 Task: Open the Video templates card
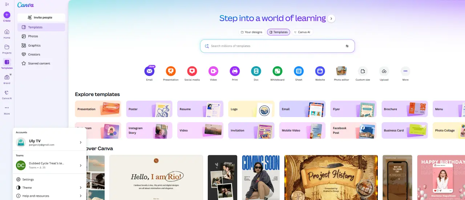pos(200,130)
